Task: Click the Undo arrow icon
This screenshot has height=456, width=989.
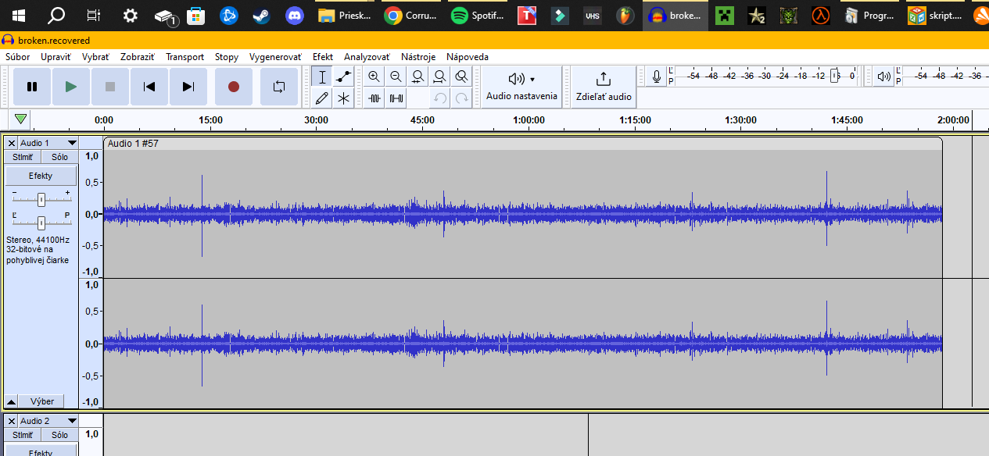Action: click(x=440, y=98)
